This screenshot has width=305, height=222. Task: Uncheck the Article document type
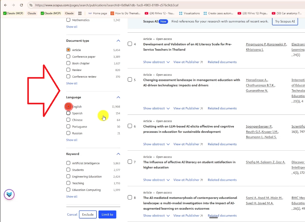click(68, 50)
